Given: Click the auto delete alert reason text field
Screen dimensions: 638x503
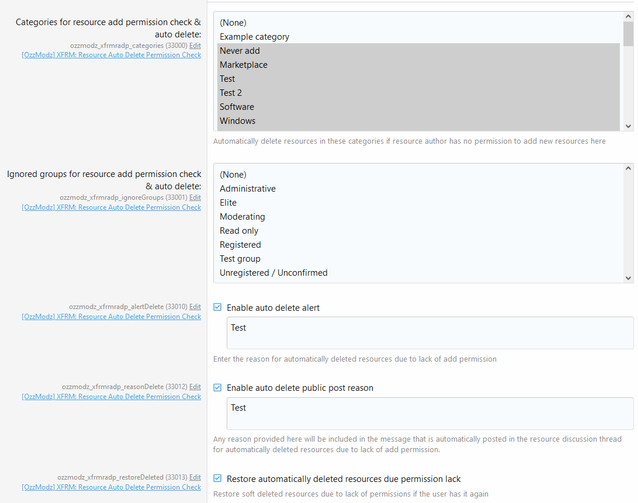Looking at the screenshot, I should pyautogui.click(x=409, y=334).
